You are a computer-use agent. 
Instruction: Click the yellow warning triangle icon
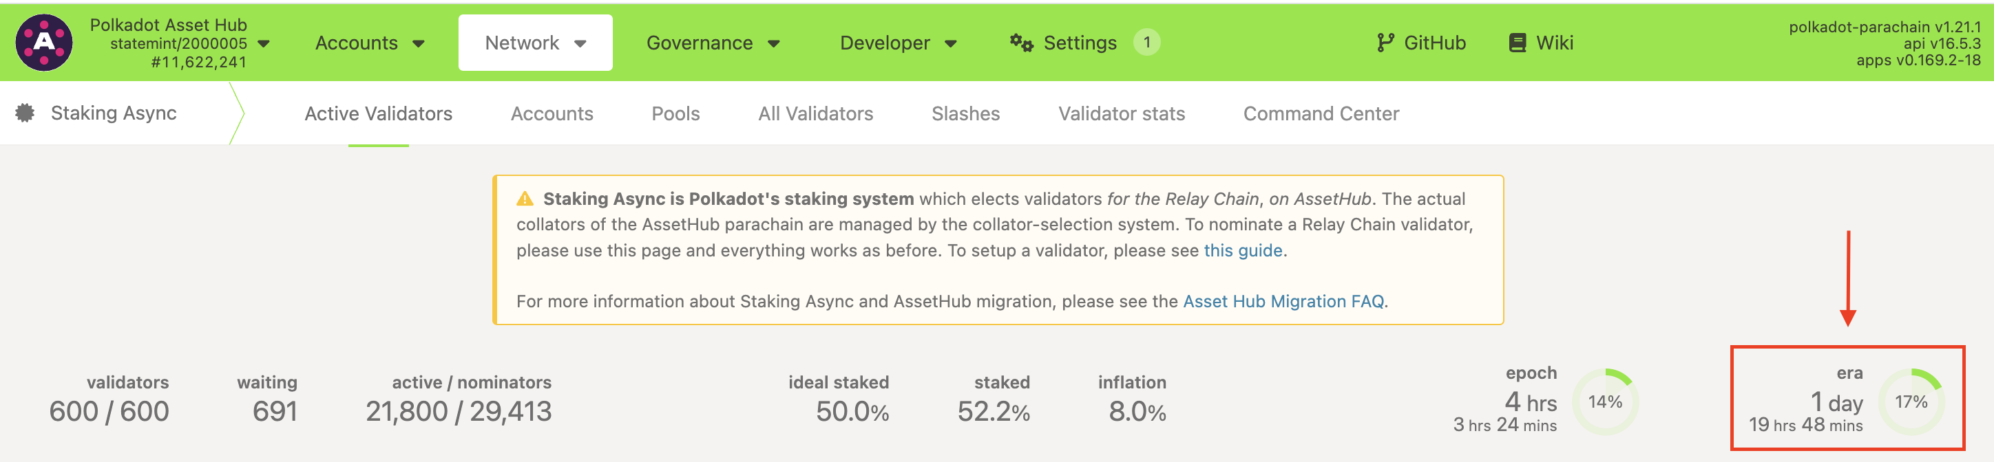[525, 199]
